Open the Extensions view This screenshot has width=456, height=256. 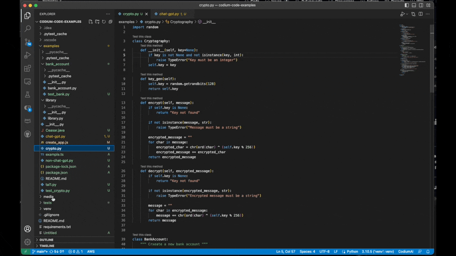[x=28, y=69]
